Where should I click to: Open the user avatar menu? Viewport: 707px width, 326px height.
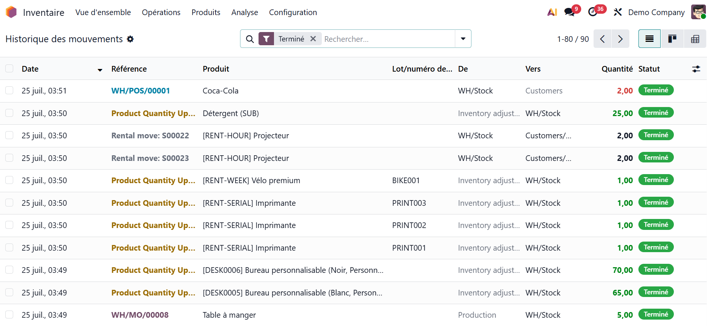point(698,12)
